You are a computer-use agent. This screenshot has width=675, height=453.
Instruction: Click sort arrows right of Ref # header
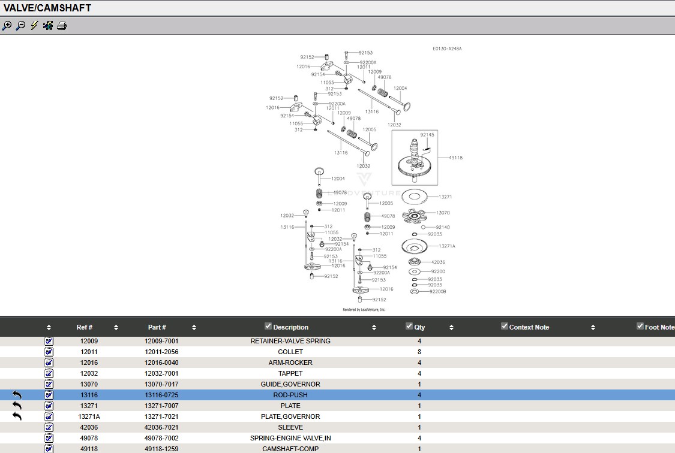coord(116,328)
